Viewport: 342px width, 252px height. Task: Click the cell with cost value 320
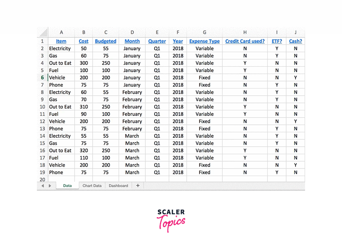(84, 150)
